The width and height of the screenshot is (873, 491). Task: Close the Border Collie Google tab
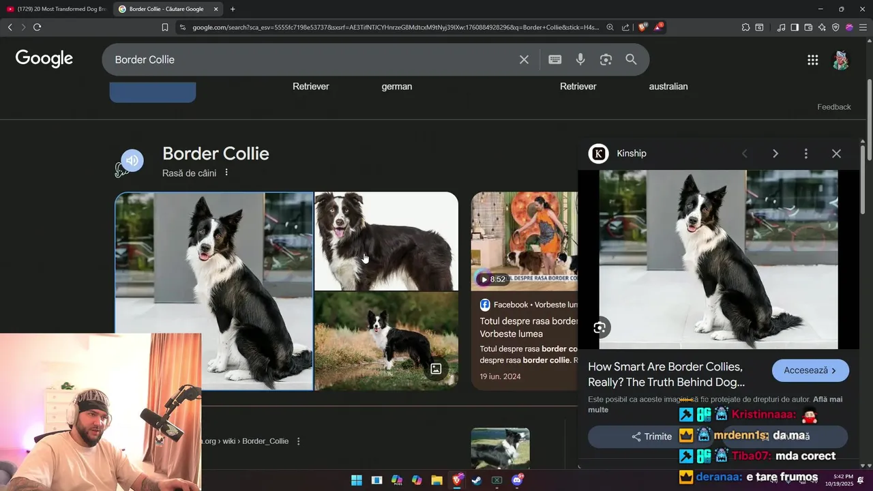pos(216,9)
